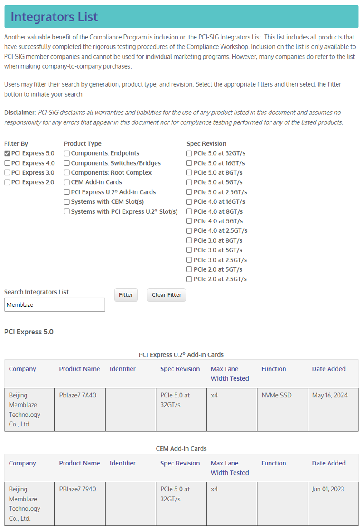Sort U.2 Add-in Cards table by Date Added
Screen dimensions: 363x529
tap(329, 369)
